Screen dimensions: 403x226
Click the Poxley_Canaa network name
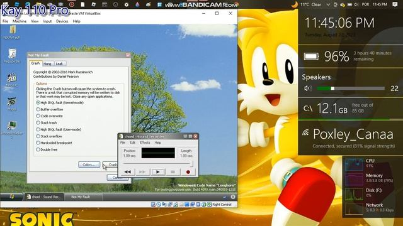pyautogui.click(x=353, y=134)
